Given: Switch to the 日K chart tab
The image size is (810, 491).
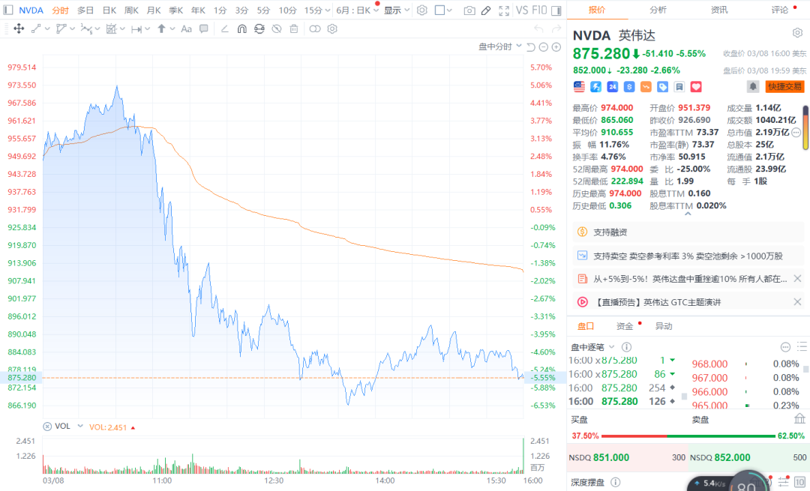Looking at the screenshot, I should click(x=109, y=10).
